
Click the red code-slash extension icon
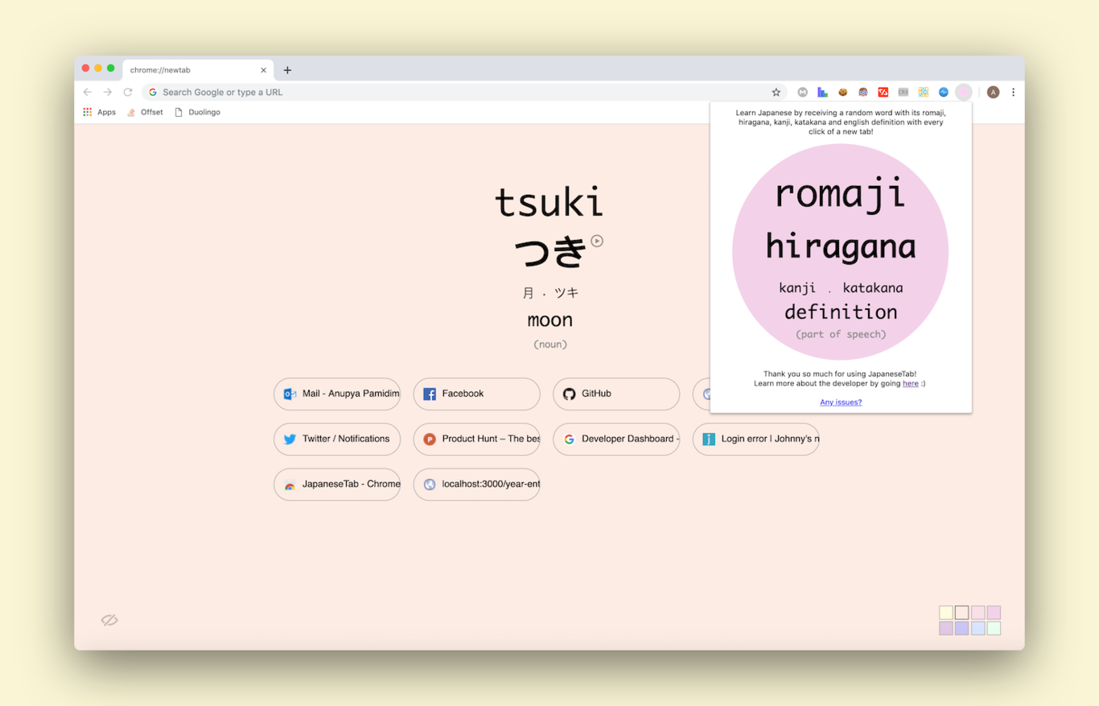pos(883,93)
